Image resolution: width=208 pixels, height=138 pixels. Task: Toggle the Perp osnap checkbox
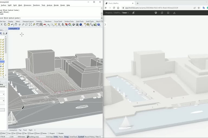17,133
